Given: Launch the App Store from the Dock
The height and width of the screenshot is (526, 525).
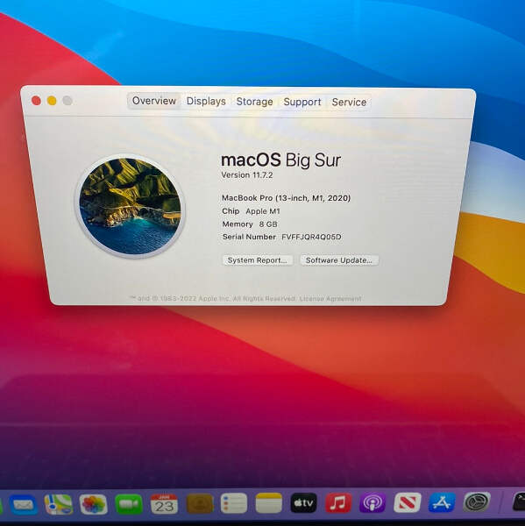Looking at the screenshot, I should pyautogui.click(x=442, y=502).
